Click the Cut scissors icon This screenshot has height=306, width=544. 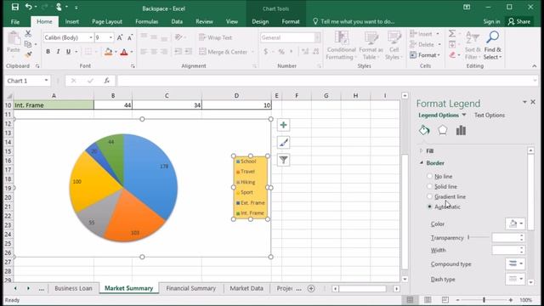28,34
